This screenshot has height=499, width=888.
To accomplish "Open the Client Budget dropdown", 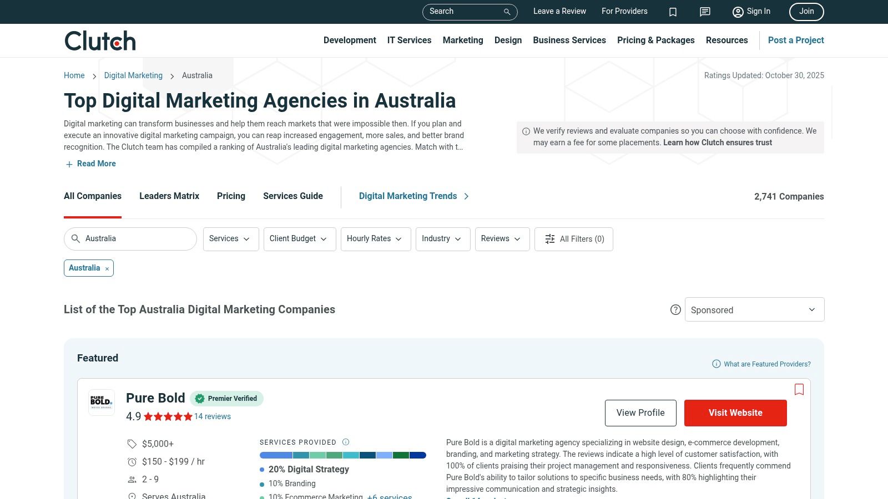I will click(x=299, y=239).
